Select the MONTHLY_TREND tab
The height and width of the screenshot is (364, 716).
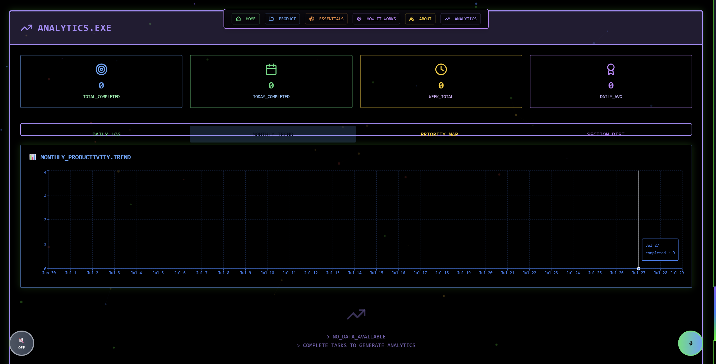(273, 134)
